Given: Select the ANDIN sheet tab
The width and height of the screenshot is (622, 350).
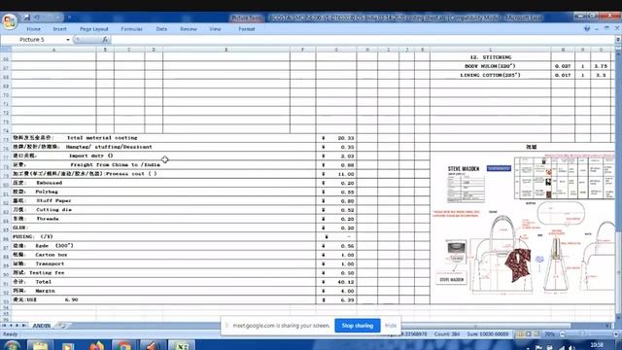Looking at the screenshot, I should point(42,326).
